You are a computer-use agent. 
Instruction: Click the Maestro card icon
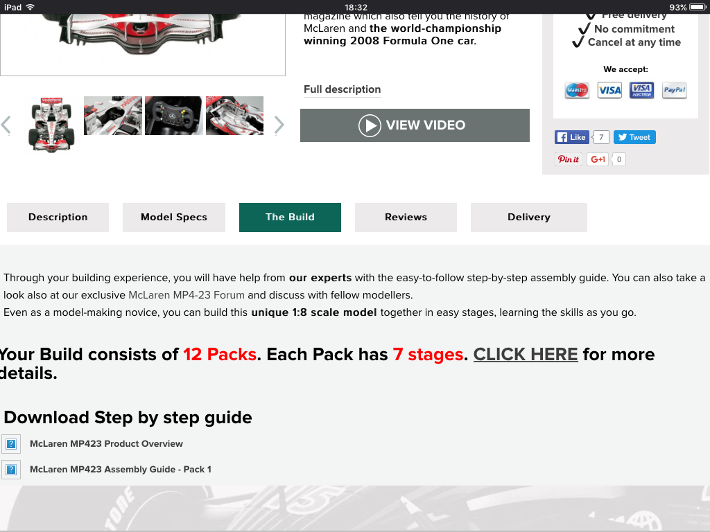click(577, 90)
